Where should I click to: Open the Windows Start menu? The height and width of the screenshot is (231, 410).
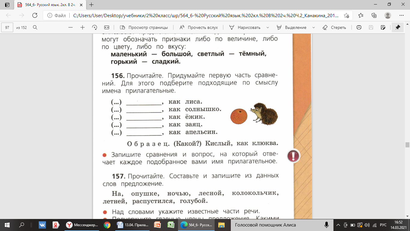(x=7, y=225)
